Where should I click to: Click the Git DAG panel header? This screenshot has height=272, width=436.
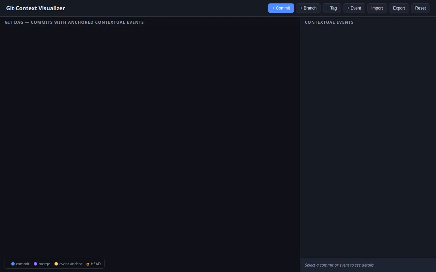(74, 22)
